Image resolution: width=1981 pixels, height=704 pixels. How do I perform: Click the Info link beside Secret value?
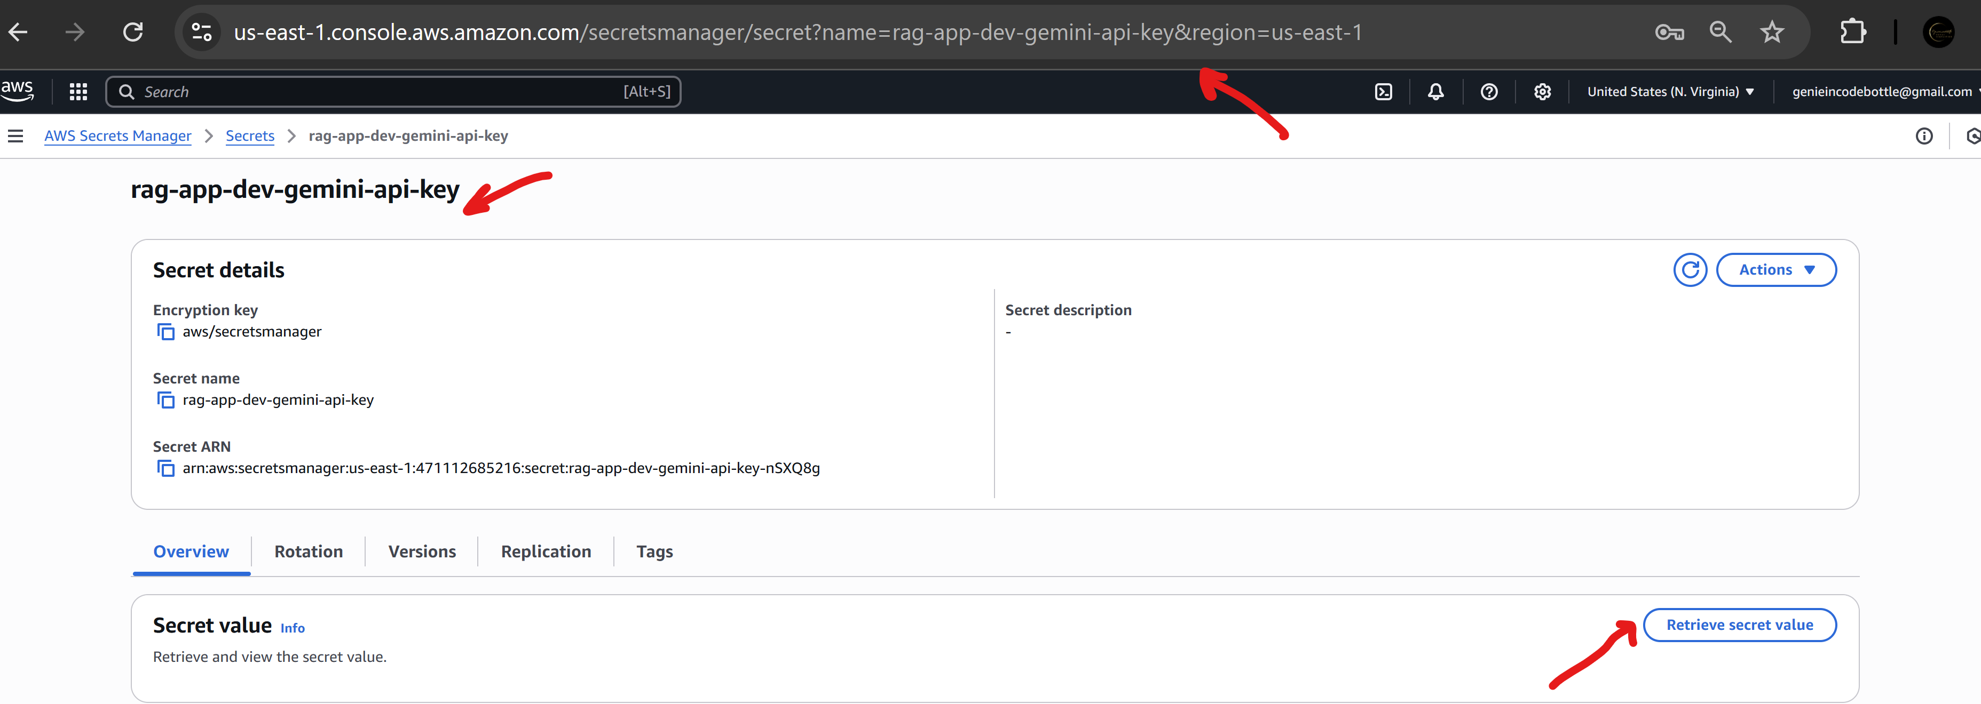click(x=292, y=629)
